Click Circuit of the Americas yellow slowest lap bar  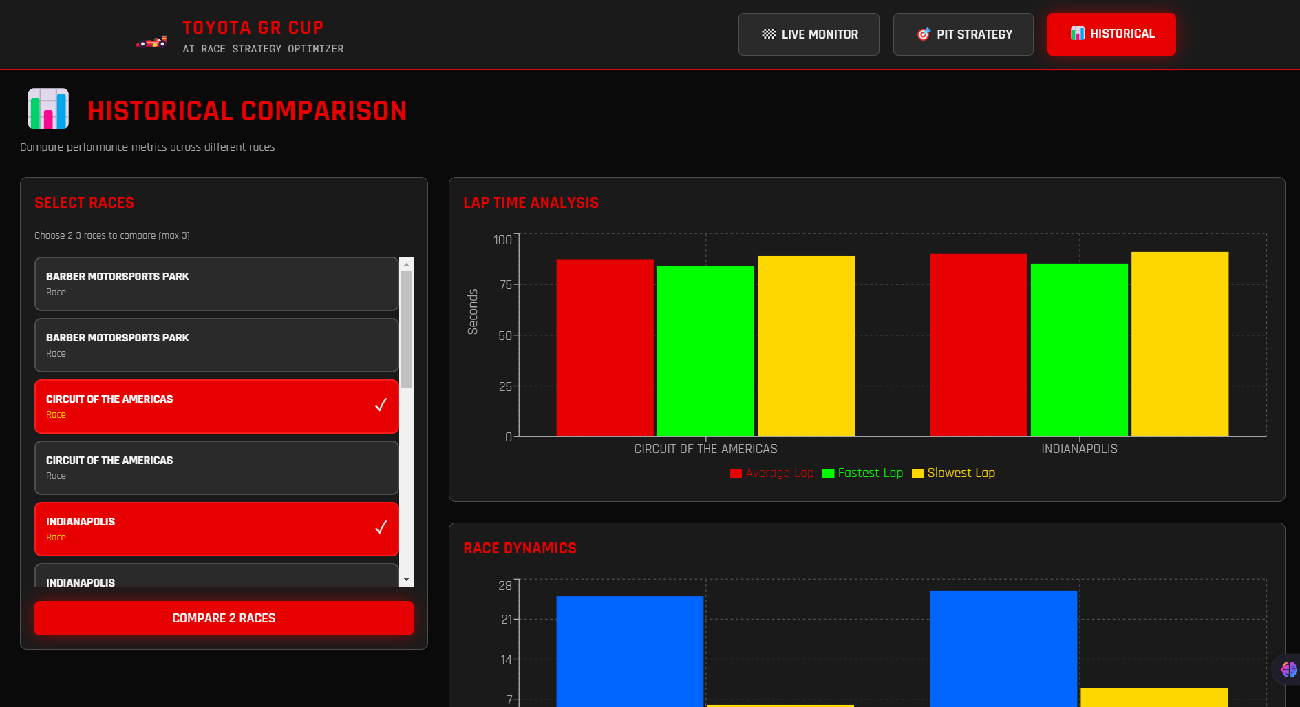coord(806,346)
